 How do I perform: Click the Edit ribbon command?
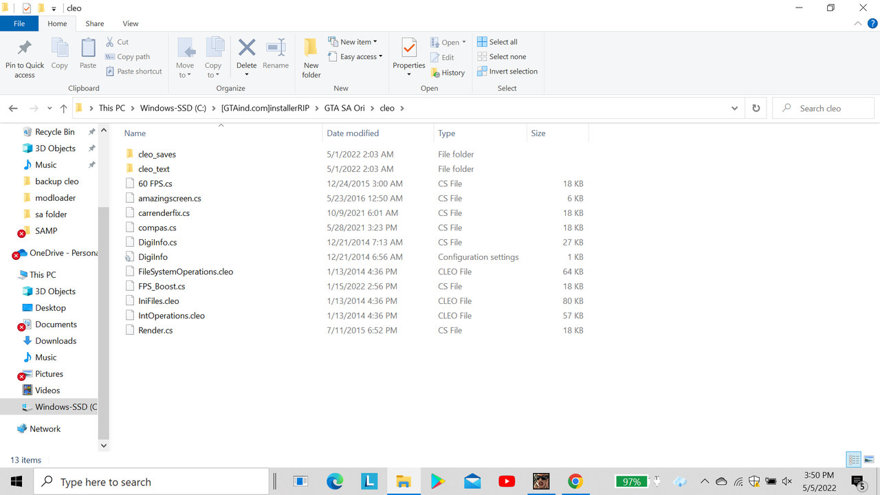pyautogui.click(x=442, y=58)
